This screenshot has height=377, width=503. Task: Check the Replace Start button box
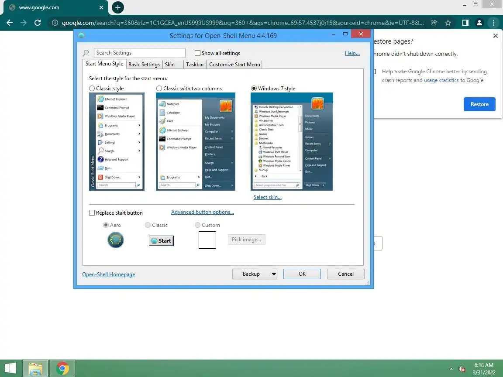tap(92, 212)
